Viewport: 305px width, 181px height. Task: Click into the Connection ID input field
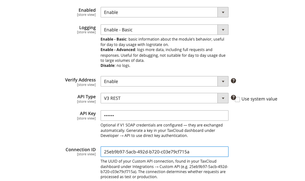pyautogui.click(x=164, y=152)
